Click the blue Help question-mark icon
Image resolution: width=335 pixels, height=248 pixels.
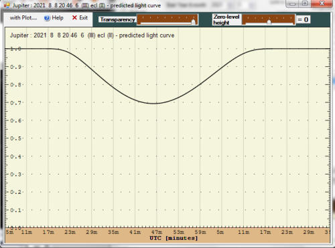point(47,18)
